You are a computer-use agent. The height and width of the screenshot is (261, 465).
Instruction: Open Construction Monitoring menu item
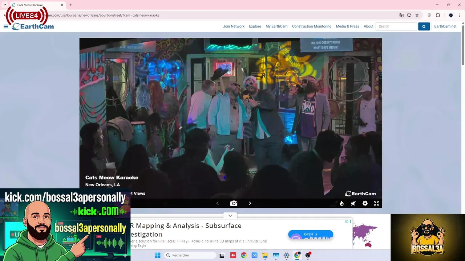pos(312,26)
